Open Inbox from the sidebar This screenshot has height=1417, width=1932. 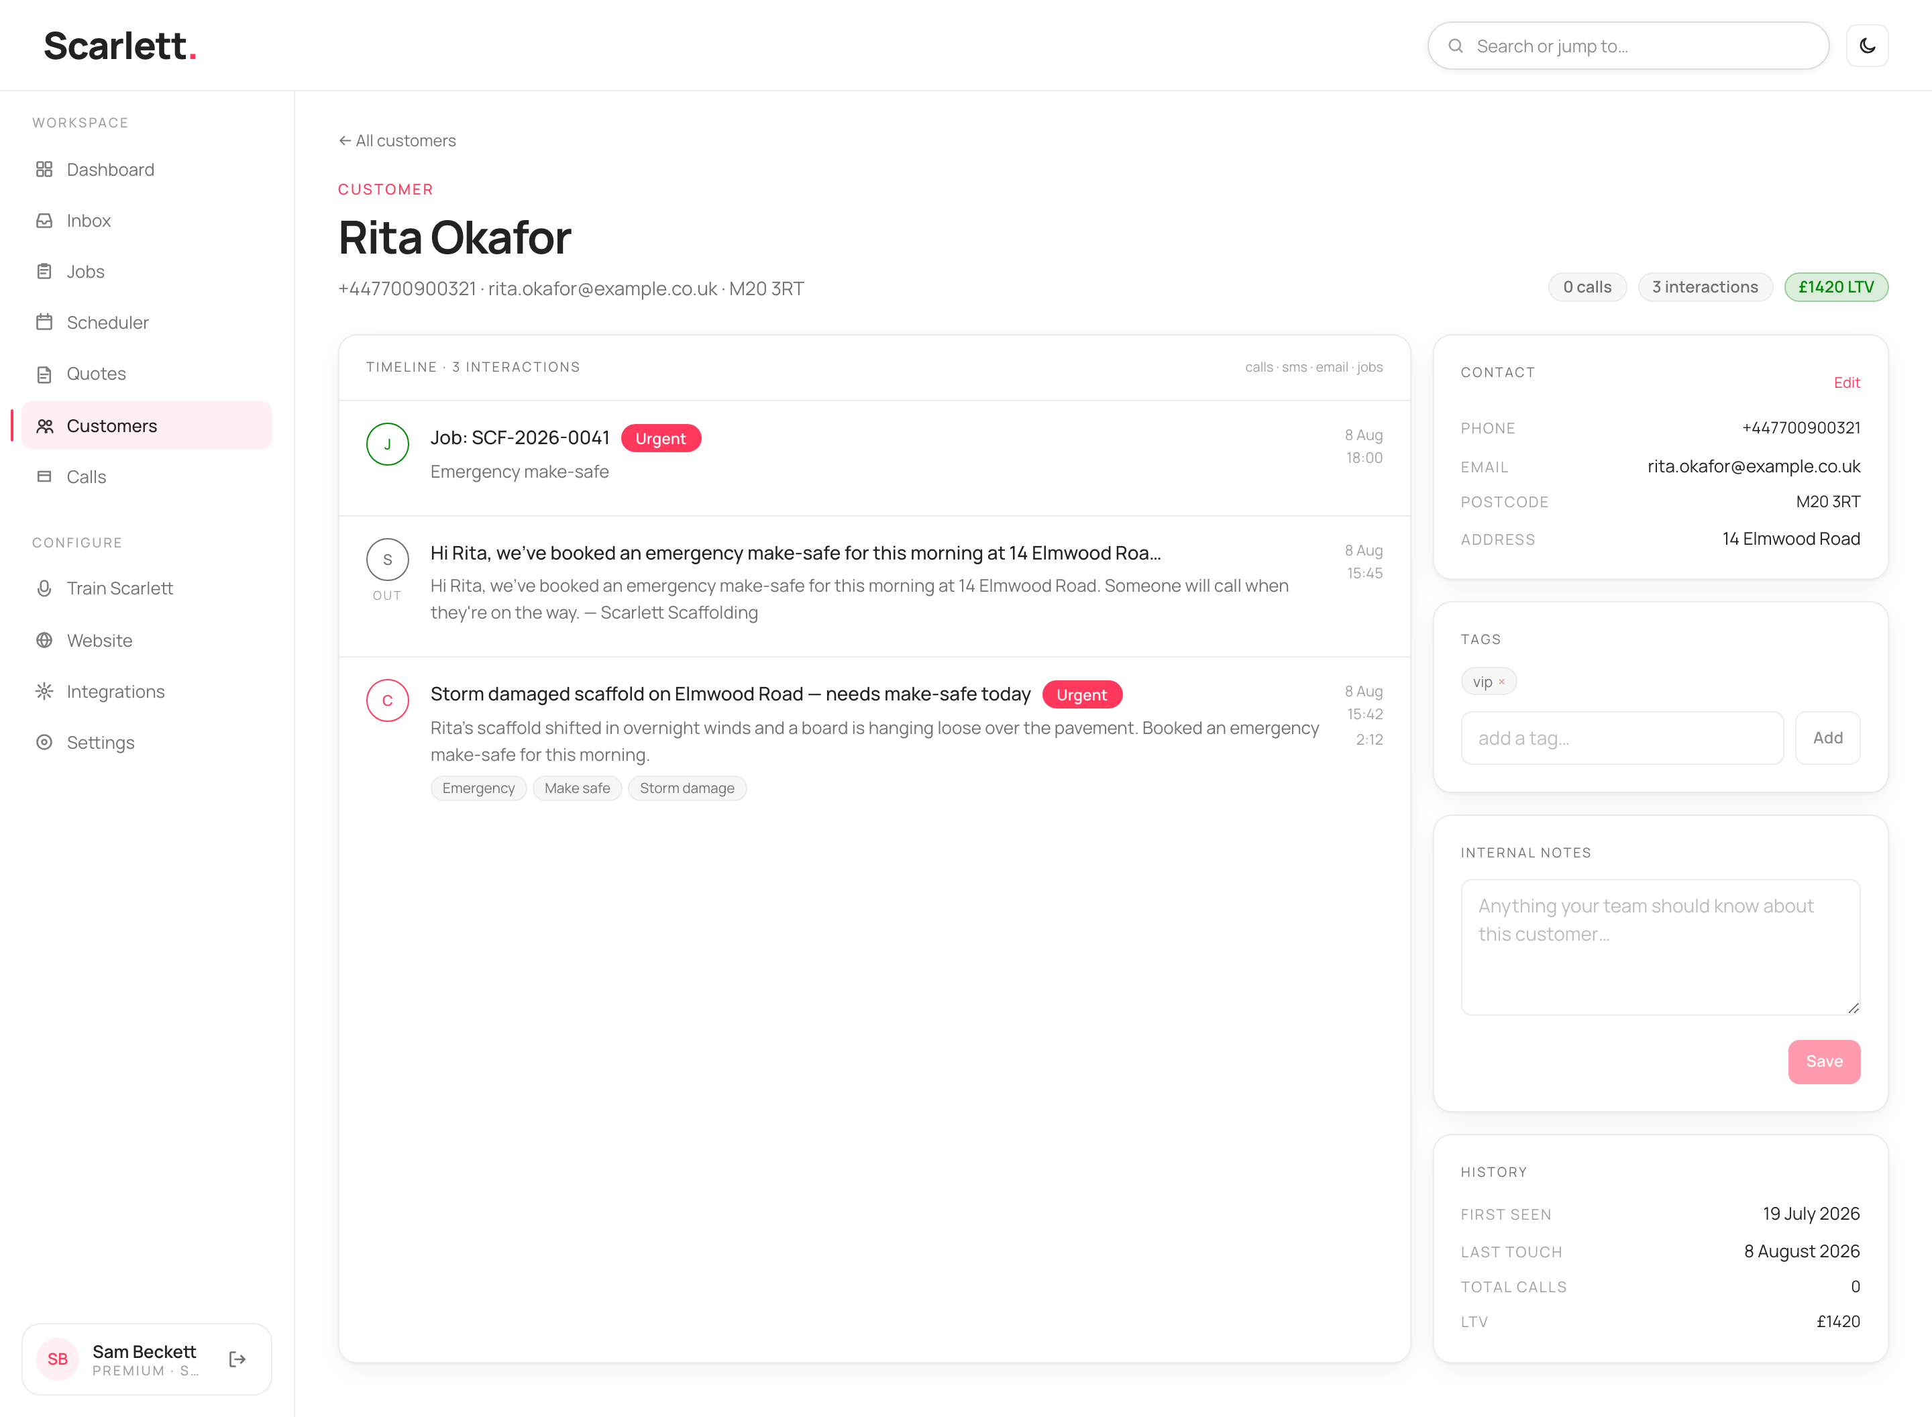[x=147, y=221]
